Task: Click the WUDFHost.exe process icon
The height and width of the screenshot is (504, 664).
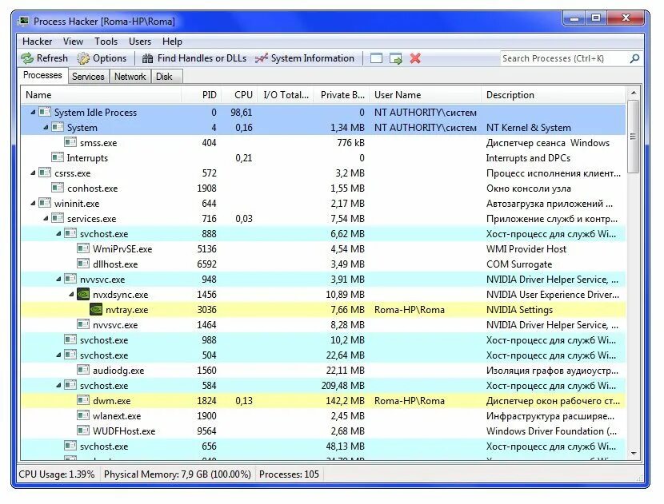Action: (83, 431)
